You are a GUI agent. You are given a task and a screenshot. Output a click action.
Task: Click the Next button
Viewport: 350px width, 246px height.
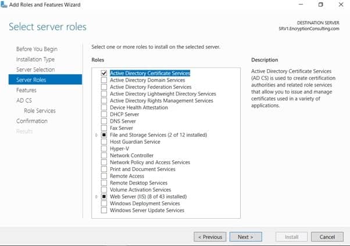pos(245,237)
